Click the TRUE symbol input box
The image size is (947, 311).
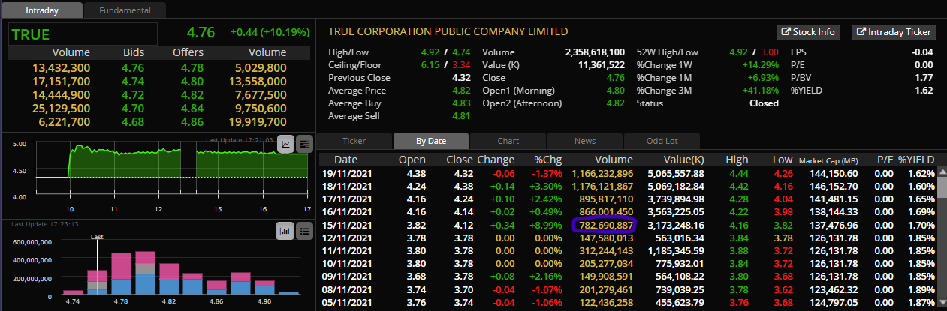pos(83,34)
